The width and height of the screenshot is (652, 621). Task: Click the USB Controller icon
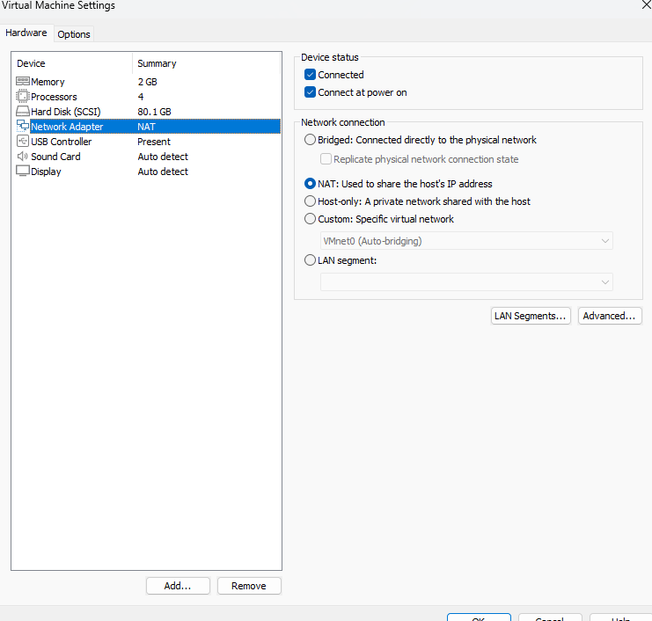point(23,141)
